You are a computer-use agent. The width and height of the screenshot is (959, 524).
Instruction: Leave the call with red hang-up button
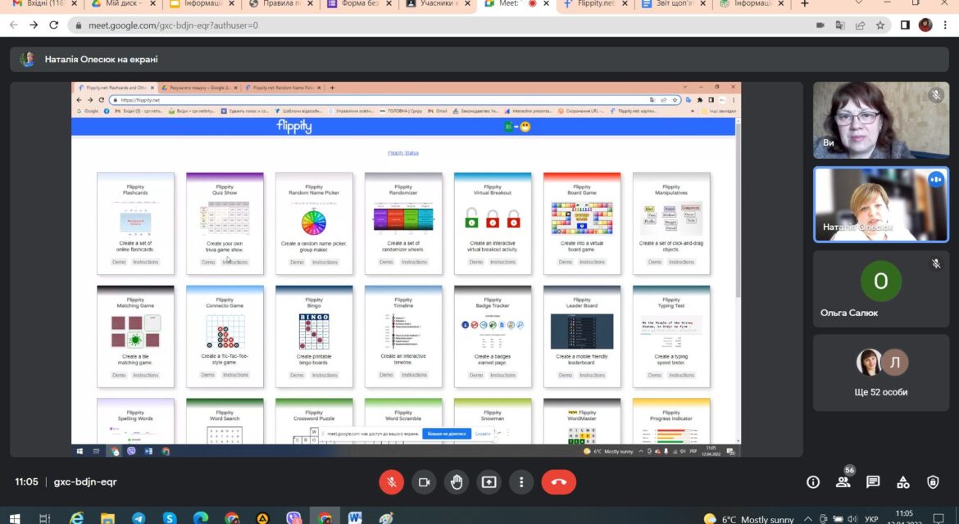pyautogui.click(x=558, y=482)
